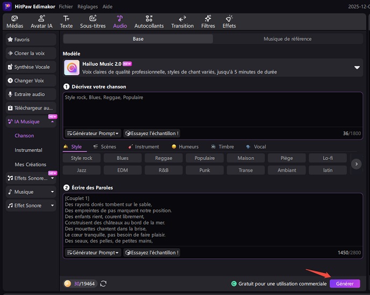Open the Filtres tool
Image resolution: width=370 pixels, height=295 pixels.
tap(208, 21)
